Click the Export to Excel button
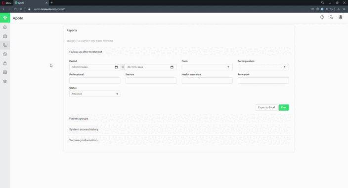The height and width of the screenshot is (188, 348). (x=266, y=108)
